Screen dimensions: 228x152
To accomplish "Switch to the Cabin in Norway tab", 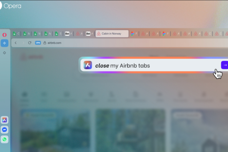I will pyautogui.click(x=112, y=34).
